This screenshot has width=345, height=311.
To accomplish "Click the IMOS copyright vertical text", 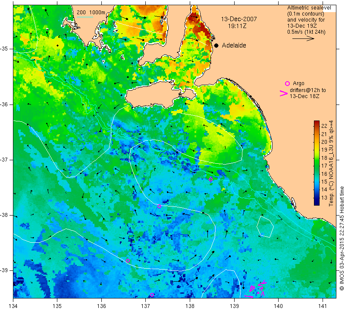I will click(342, 238).
